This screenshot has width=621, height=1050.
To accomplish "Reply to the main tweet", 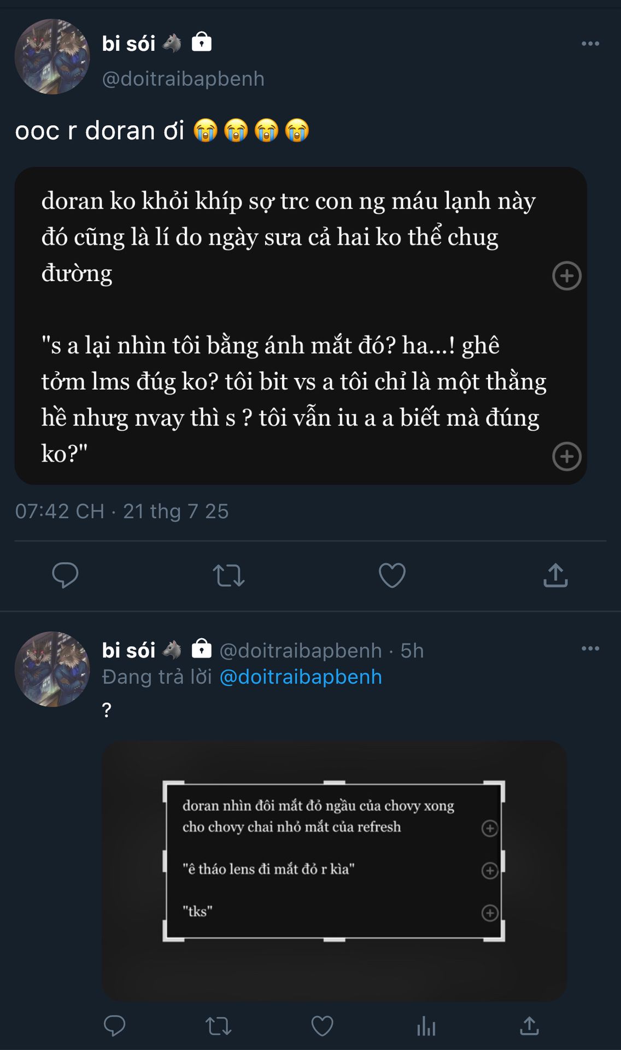I will (x=65, y=575).
